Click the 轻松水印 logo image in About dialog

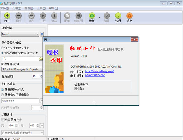(x=54, y=69)
